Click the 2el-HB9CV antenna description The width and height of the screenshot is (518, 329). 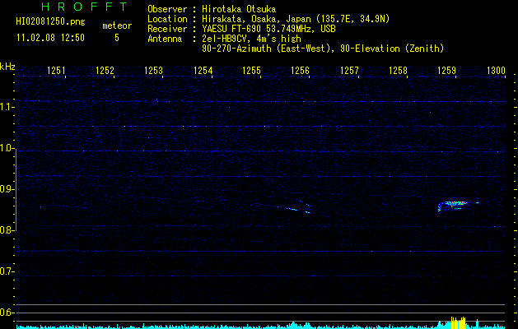coord(251,39)
